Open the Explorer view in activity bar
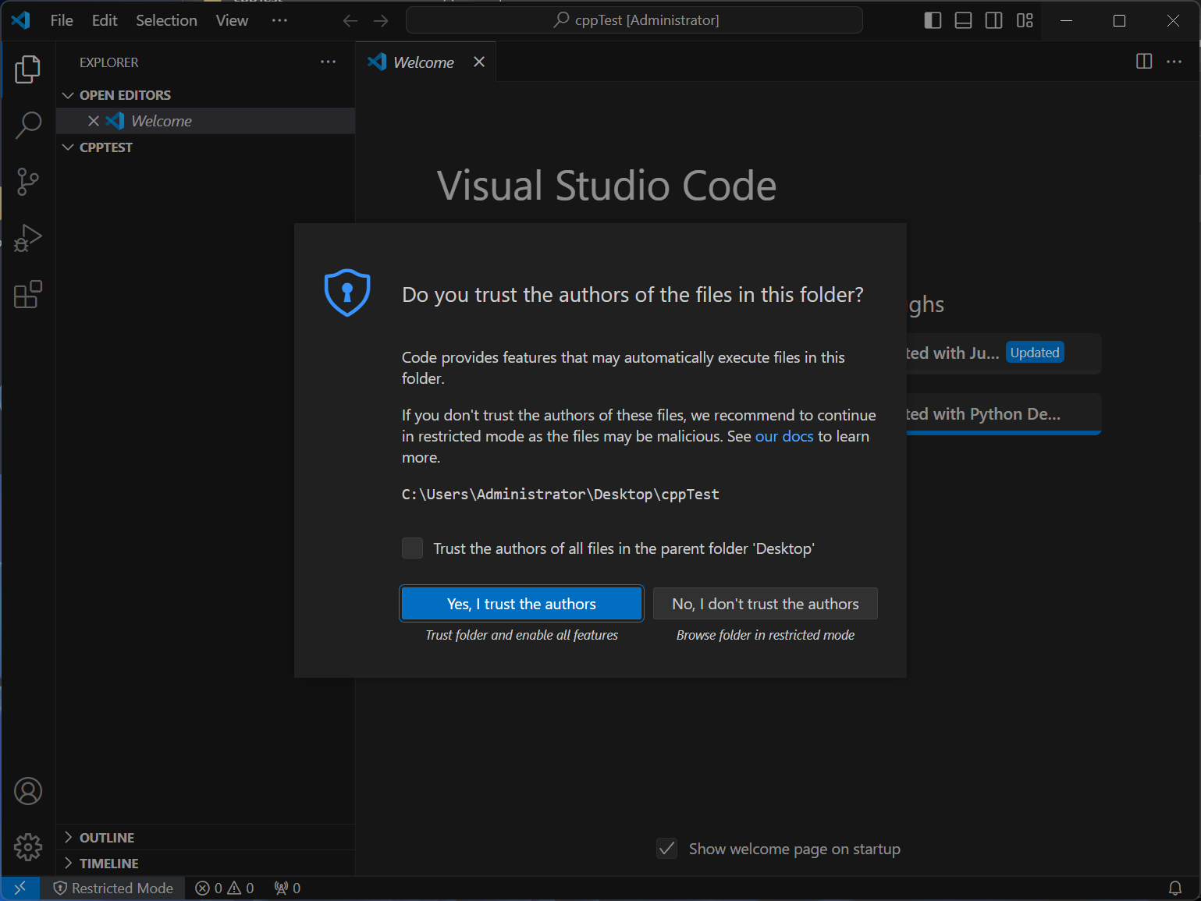1201x901 pixels. pyautogui.click(x=28, y=69)
